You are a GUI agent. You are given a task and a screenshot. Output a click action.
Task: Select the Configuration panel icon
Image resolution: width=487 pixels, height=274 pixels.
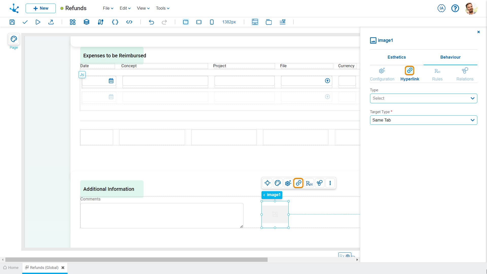[382, 71]
